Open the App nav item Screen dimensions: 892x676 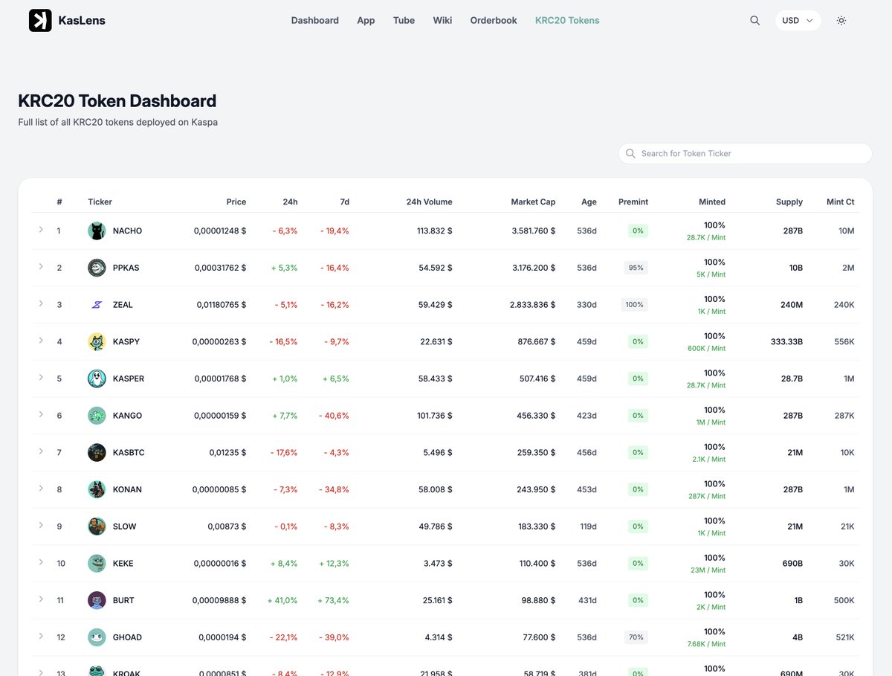[x=366, y=21]
